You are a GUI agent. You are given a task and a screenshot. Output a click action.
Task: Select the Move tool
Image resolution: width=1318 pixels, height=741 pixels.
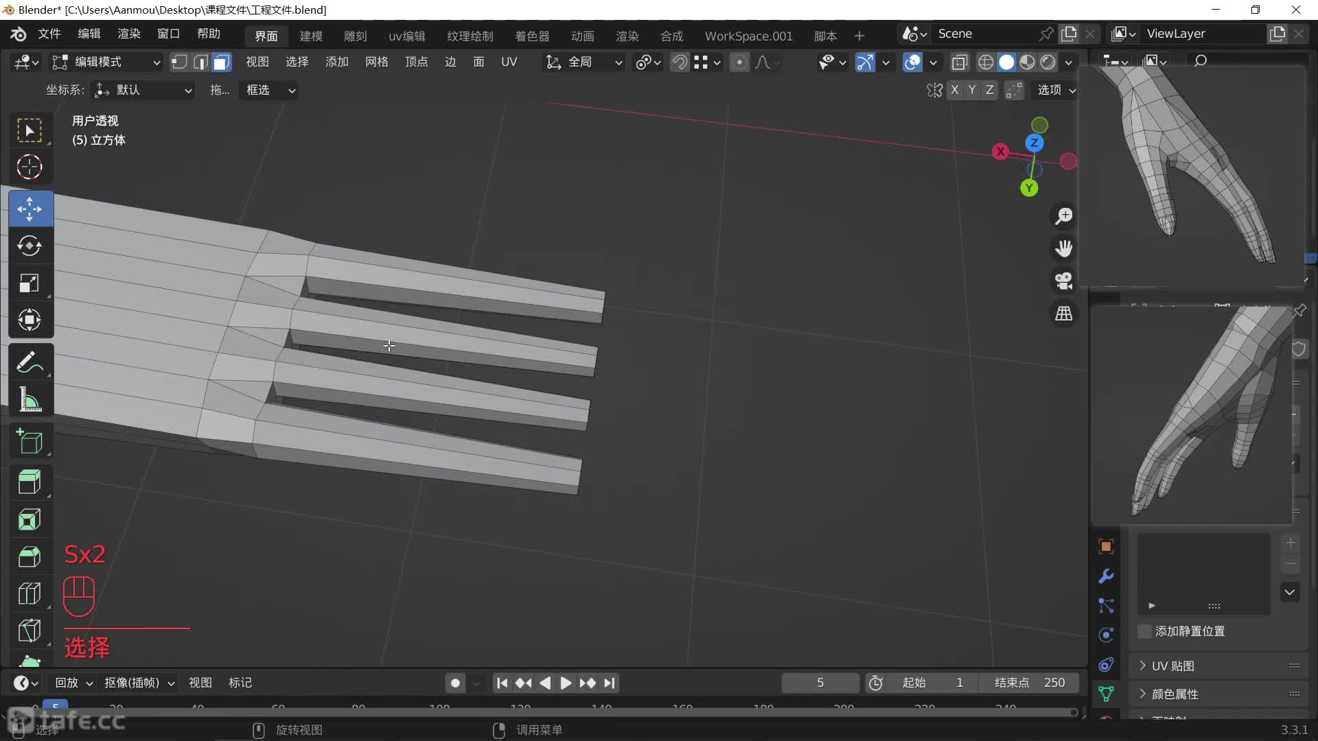(30, 209)
